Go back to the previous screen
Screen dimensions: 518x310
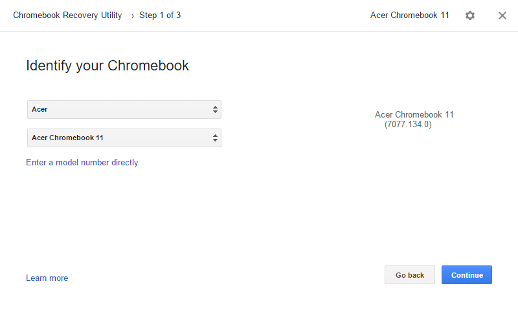click(x=410, y=274)
